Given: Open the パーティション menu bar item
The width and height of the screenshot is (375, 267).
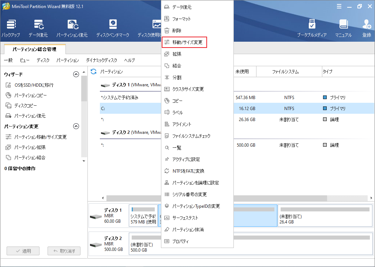Looking at the screenshot, I should (x=68, y=60).
